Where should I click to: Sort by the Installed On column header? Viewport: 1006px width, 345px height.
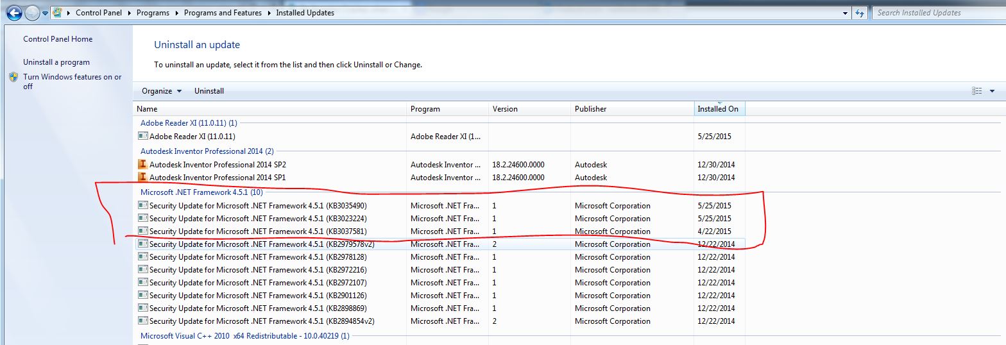719,109
